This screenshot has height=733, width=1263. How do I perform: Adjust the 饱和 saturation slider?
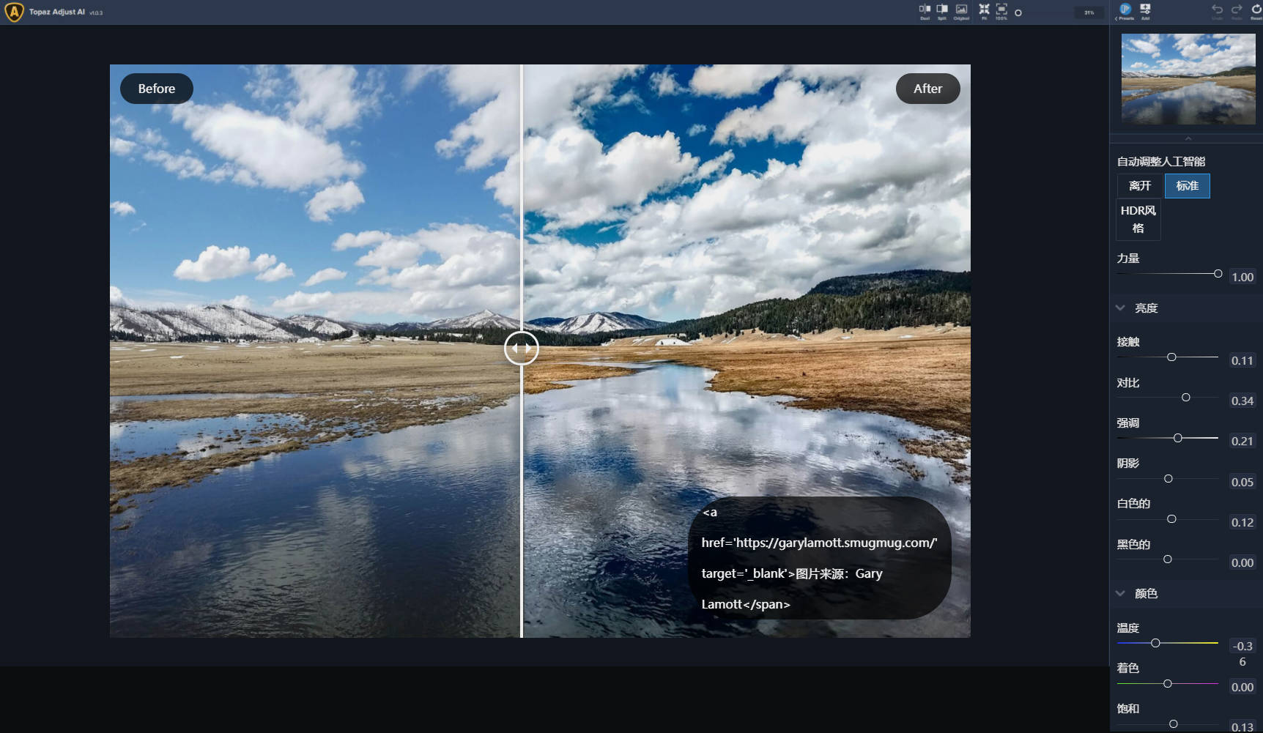(x=1174, y=724)
